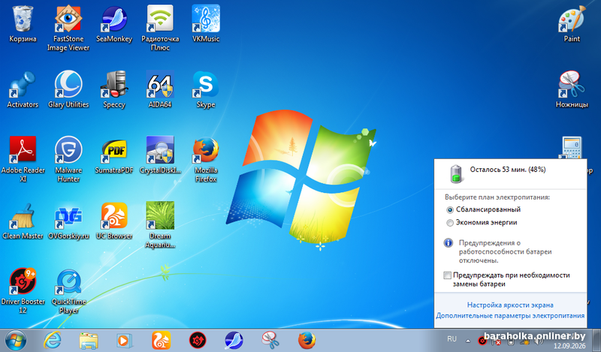The height and width of the screenshot is (352, 601).
Task: Open the OVGorskiy.ru desktop shortcut
Action: click(x=68, y=221)
